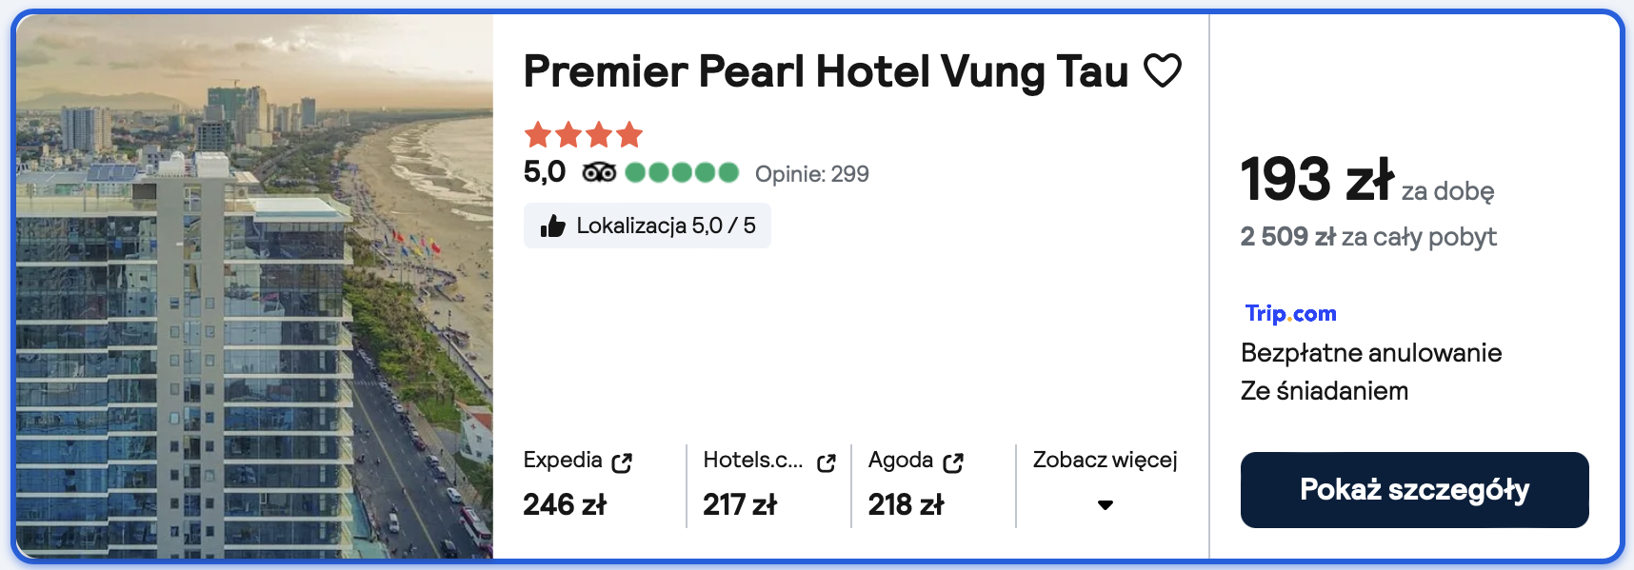Viewport: 1634px width, 570px height.
Task: Open the Premier Pearl Hotel Vung Tau title
Action: point(826,71)
